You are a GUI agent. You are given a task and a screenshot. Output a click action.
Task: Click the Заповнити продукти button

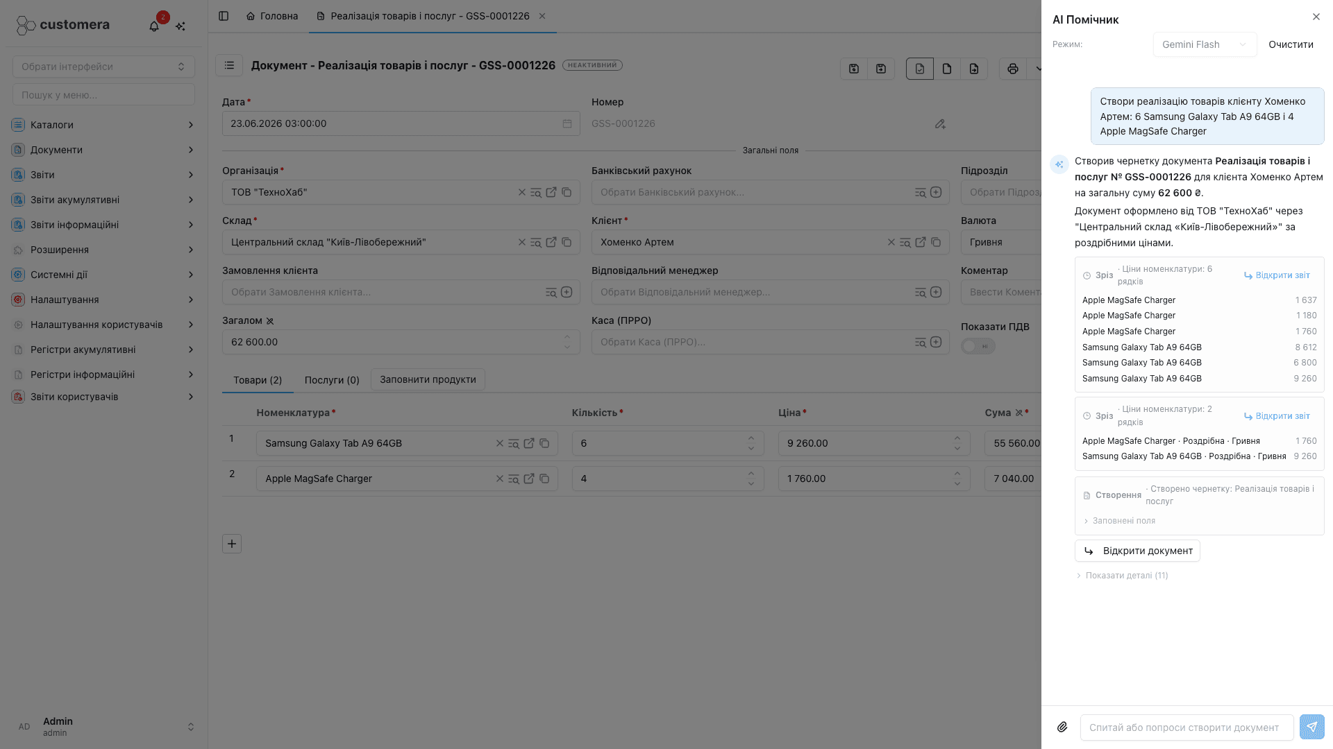click(x=428, y=379)
